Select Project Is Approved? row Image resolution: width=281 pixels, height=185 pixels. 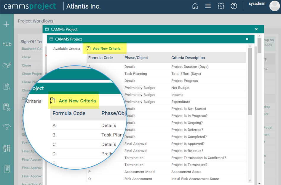click(166, 144)
